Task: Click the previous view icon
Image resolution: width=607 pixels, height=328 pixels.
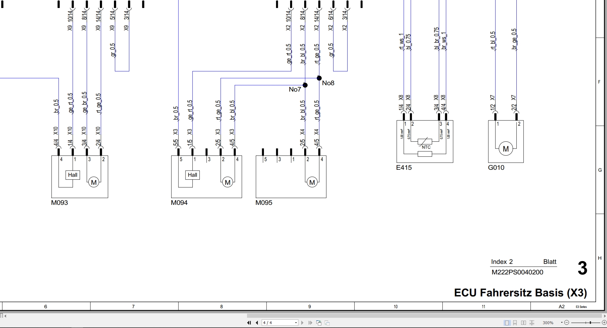Action: 318,323
